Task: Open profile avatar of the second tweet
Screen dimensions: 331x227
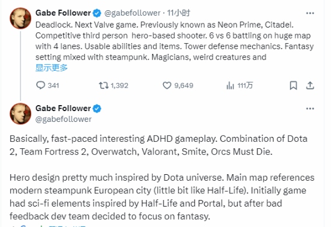Action: [20, 114]
